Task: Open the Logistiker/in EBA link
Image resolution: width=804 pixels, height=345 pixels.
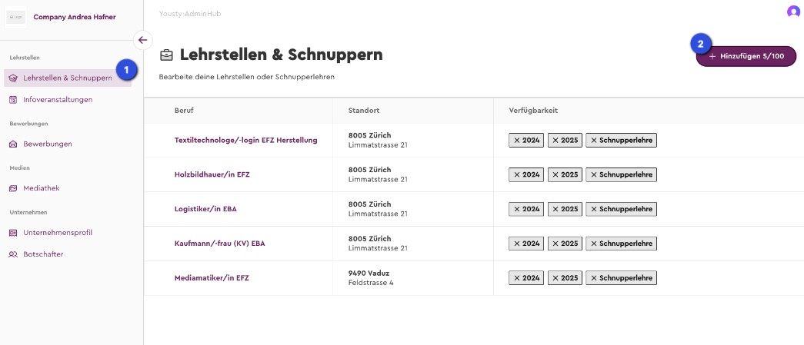Action: point(205,209)
